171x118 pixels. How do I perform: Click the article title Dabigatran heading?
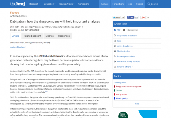point(55,22)
